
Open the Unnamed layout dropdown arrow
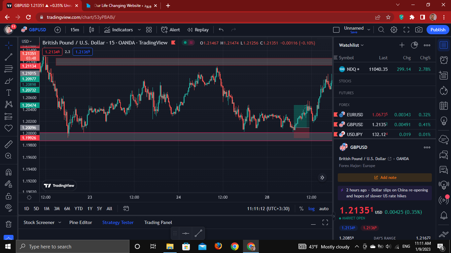pyautogui.click(x=369, y=30)
